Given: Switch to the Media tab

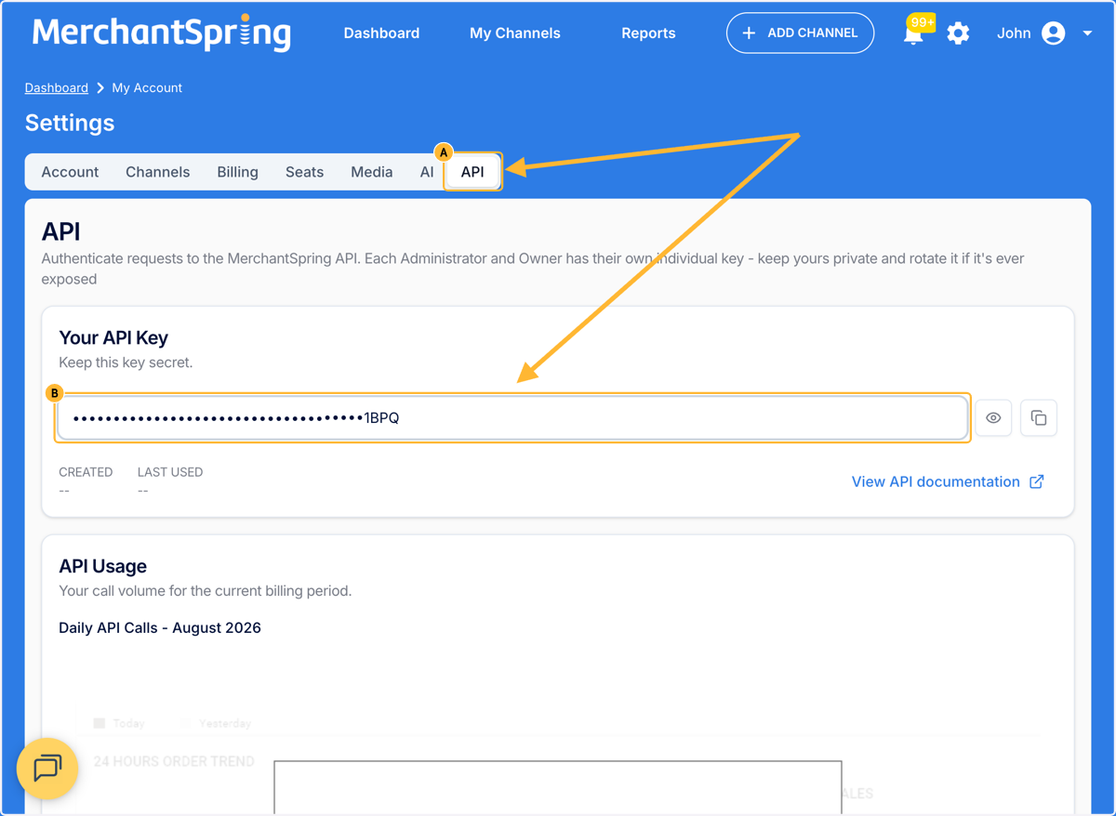Looking at the screenshot, I should pyautogui.click(x=372, y=172).
